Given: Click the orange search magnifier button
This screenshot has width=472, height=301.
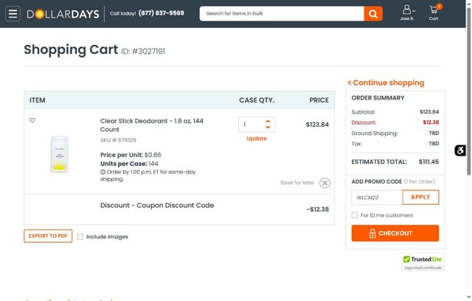Looking at the screenshot, I should tap(373, 14).
